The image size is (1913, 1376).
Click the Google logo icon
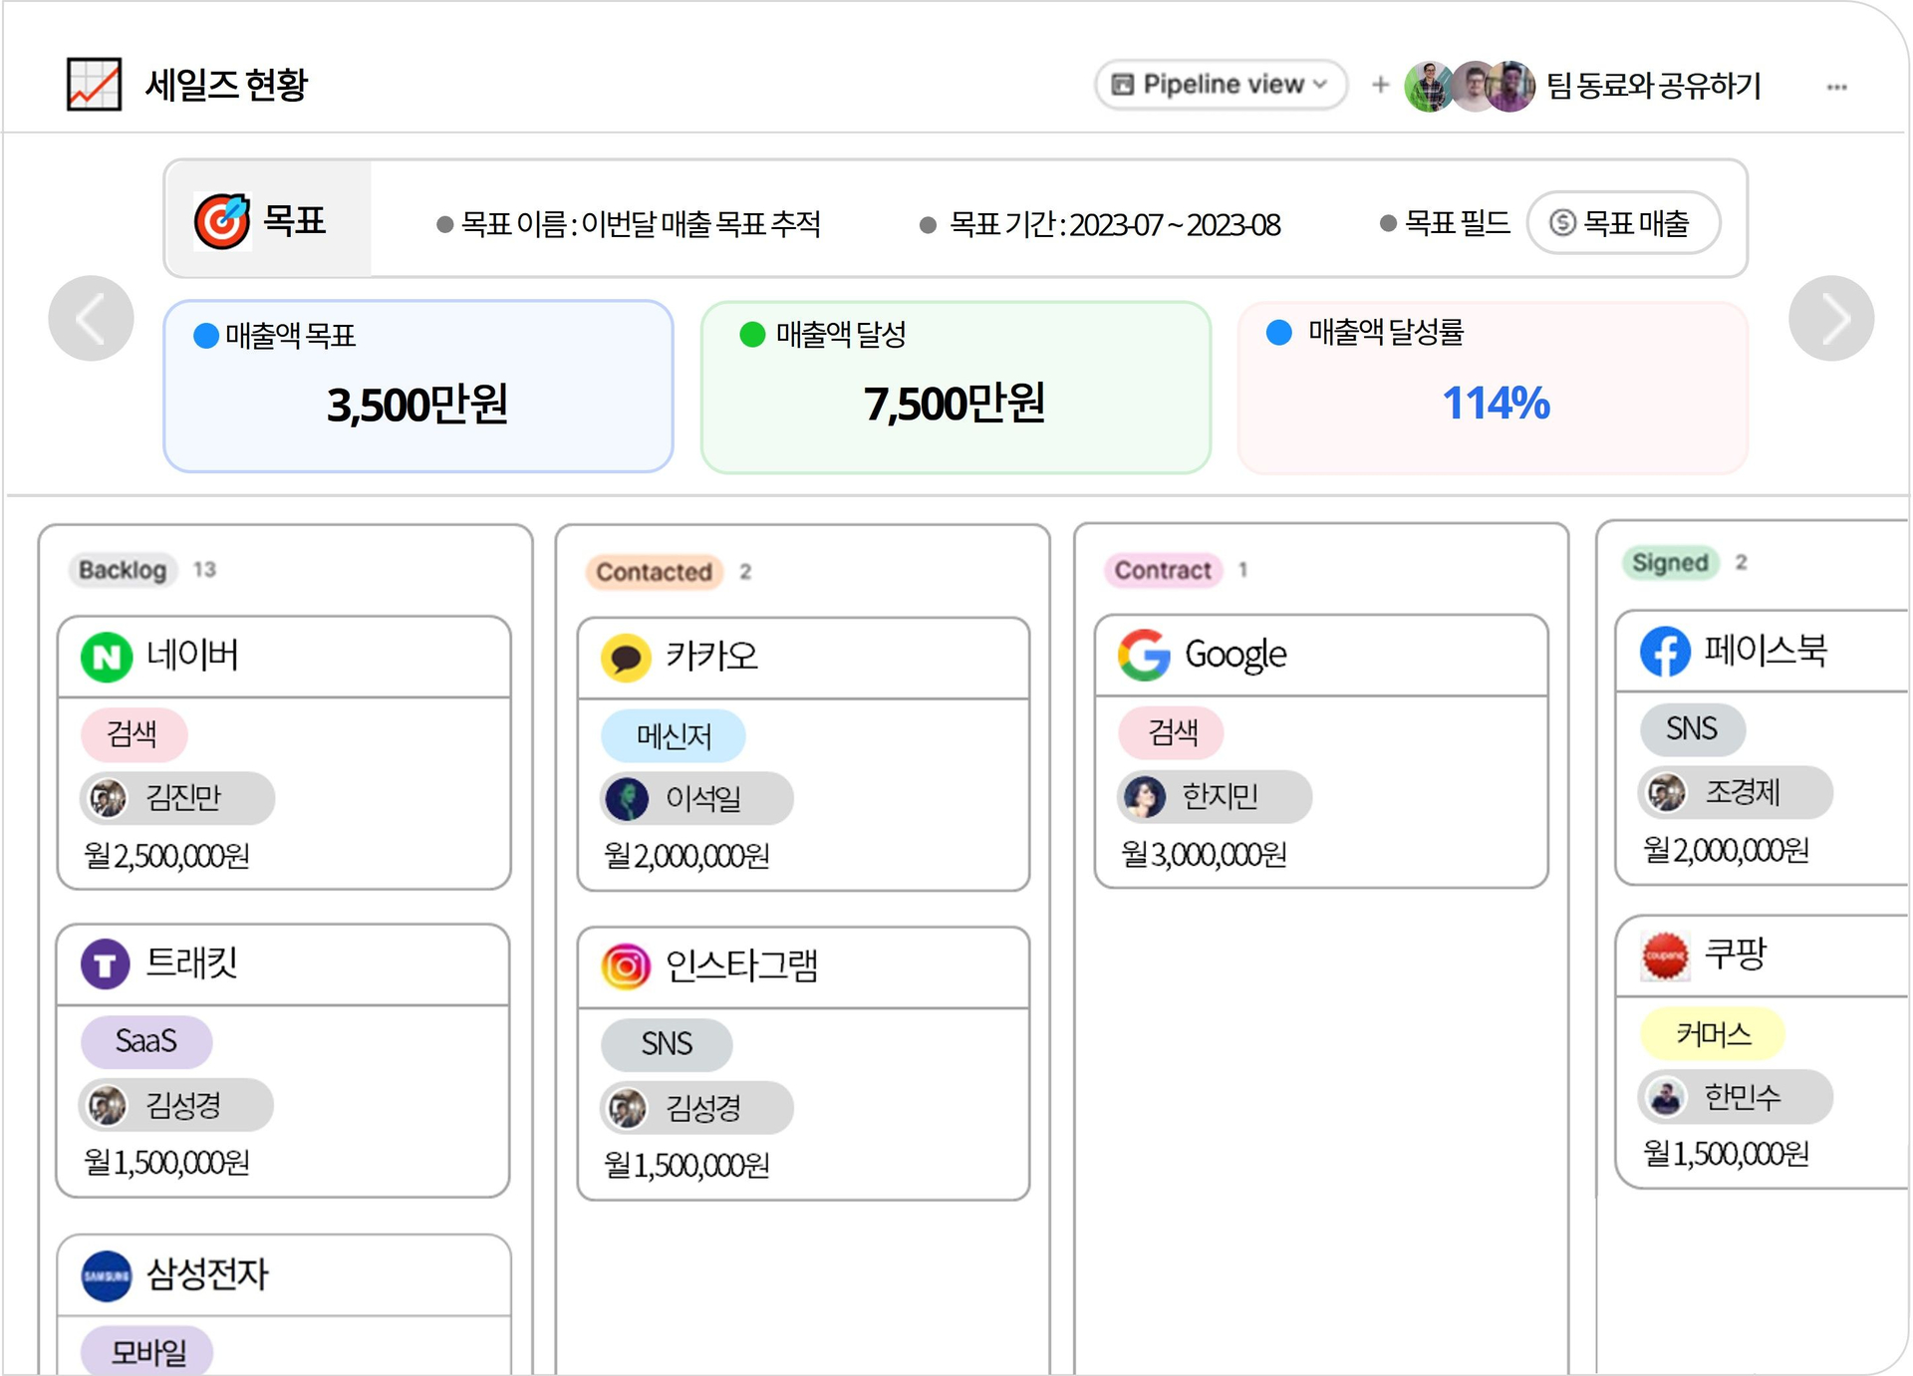[1144, 655]
